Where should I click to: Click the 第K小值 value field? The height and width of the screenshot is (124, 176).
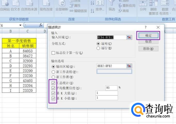tap(107, 98)
